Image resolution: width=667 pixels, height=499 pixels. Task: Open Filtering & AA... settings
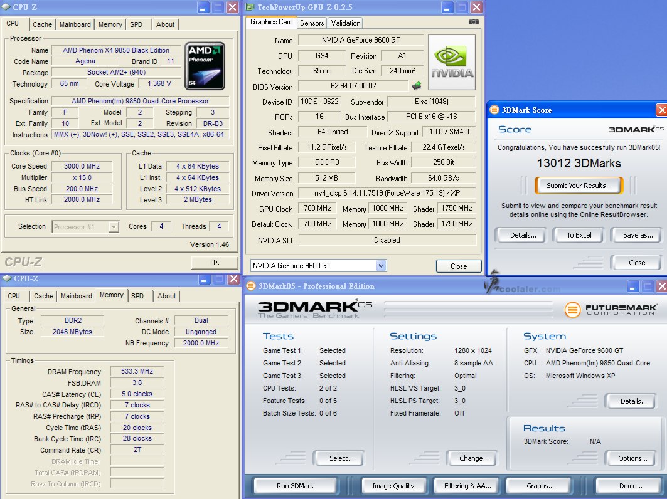pos(467,486)
